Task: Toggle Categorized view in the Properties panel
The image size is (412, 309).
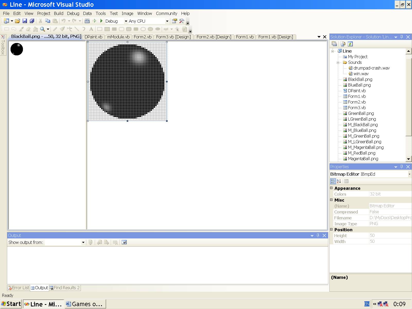Action: [333, 181]
